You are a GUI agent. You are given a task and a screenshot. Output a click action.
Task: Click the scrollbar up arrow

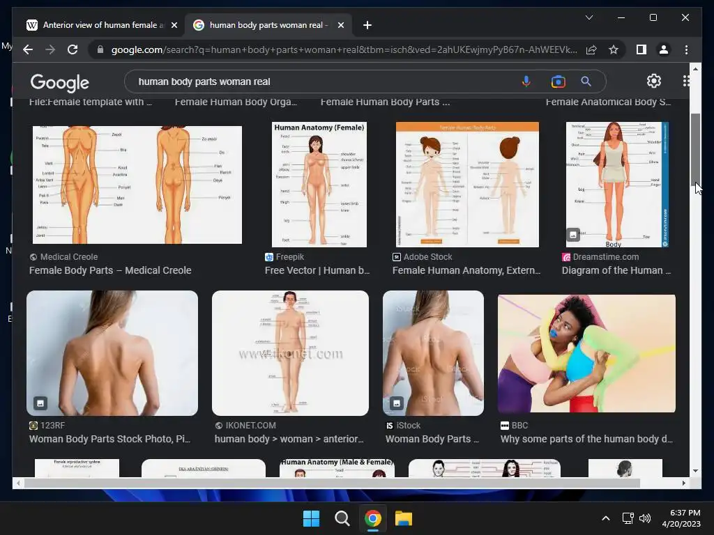coord(695,69)
